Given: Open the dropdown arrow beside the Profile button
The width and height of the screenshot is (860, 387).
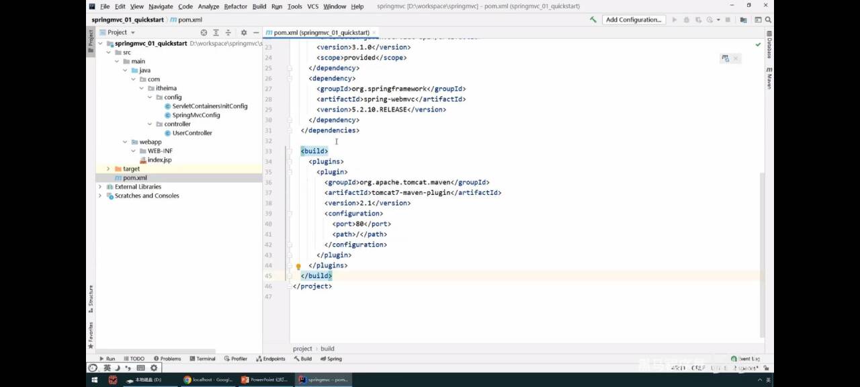Looking at the screenshot, I should (718, 20).
